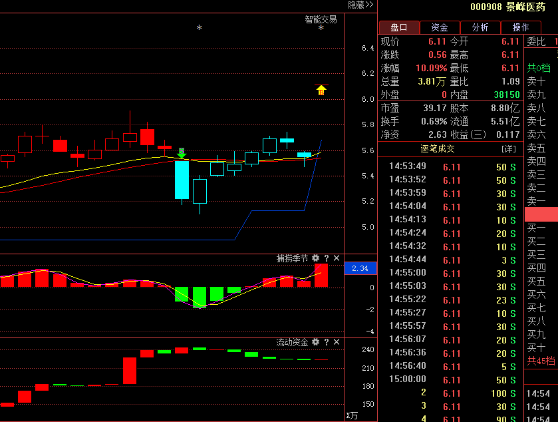Select stock name 景峰医药
The image size is (558, 422).
[x=525, y=7]
